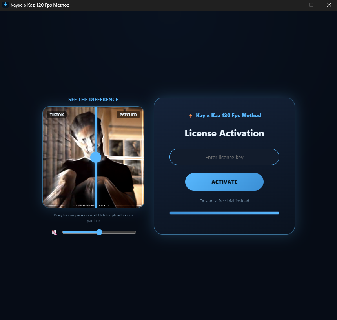Click the SEE THE DIFFERENCE heading
This screenshot has width=337, height=320.
[x=93, y=100]
